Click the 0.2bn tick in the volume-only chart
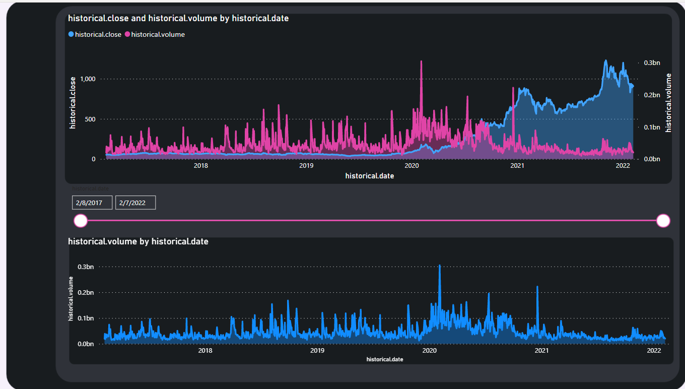 (85, 292)
